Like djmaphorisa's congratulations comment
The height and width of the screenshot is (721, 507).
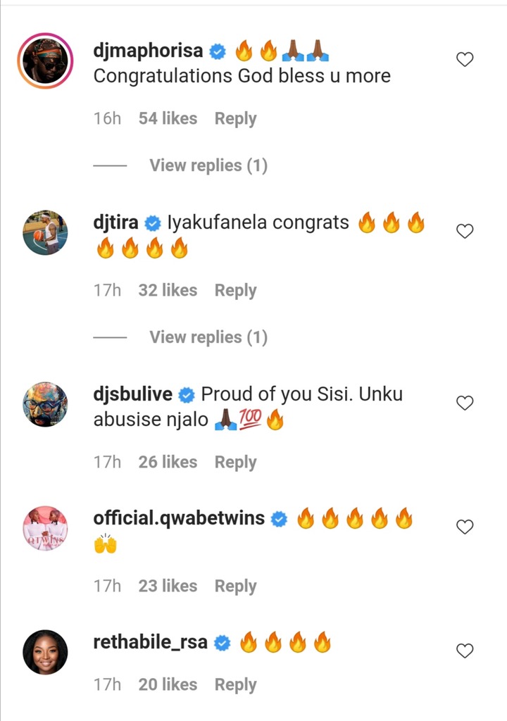465,59
